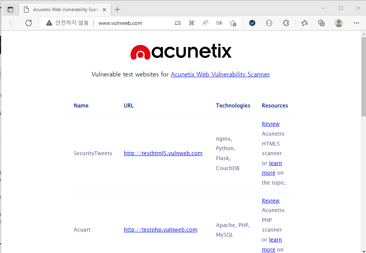Click learn more link in Acuart row
366x253 pixels.
[x=275, y=240]
